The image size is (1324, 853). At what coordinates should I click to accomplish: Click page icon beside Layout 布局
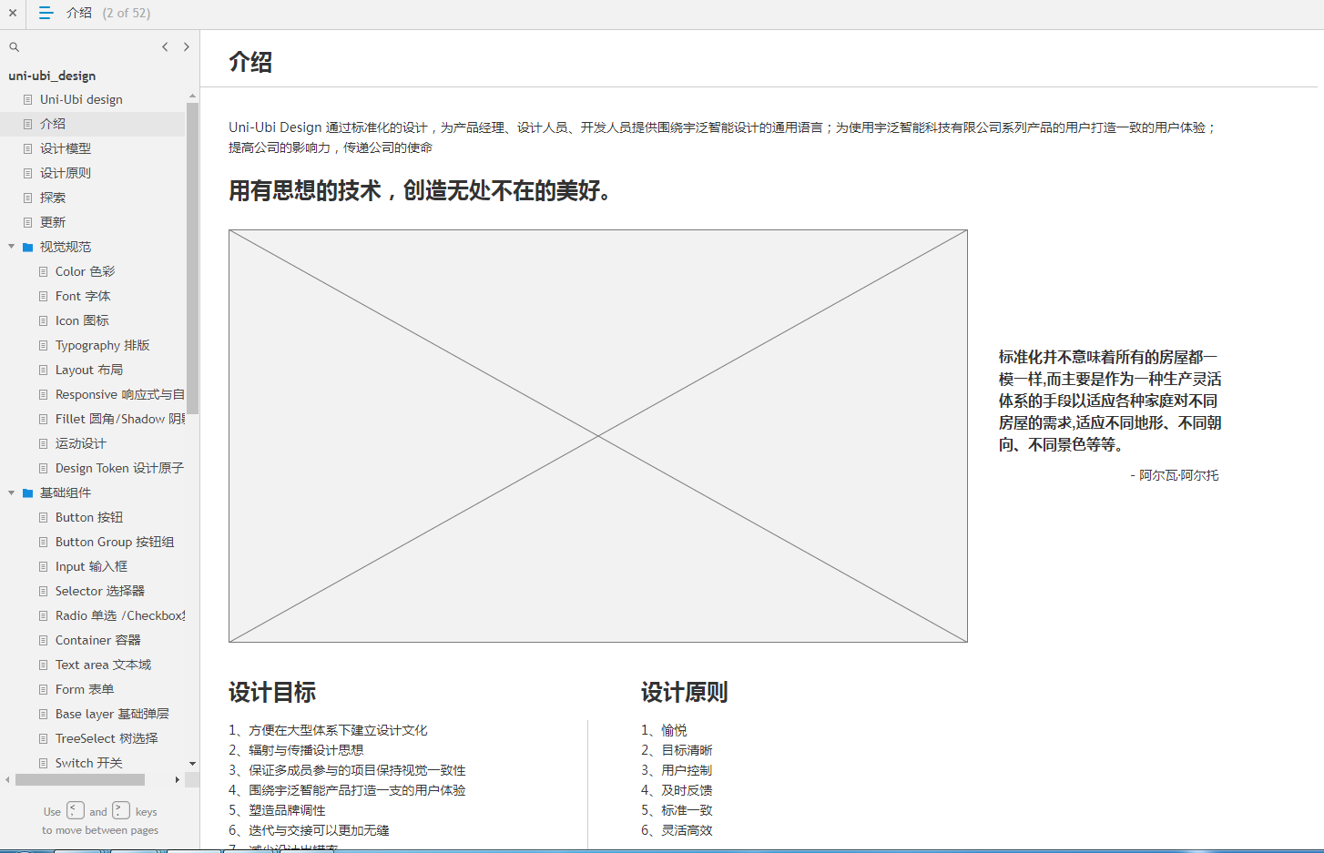click(43, 370)
